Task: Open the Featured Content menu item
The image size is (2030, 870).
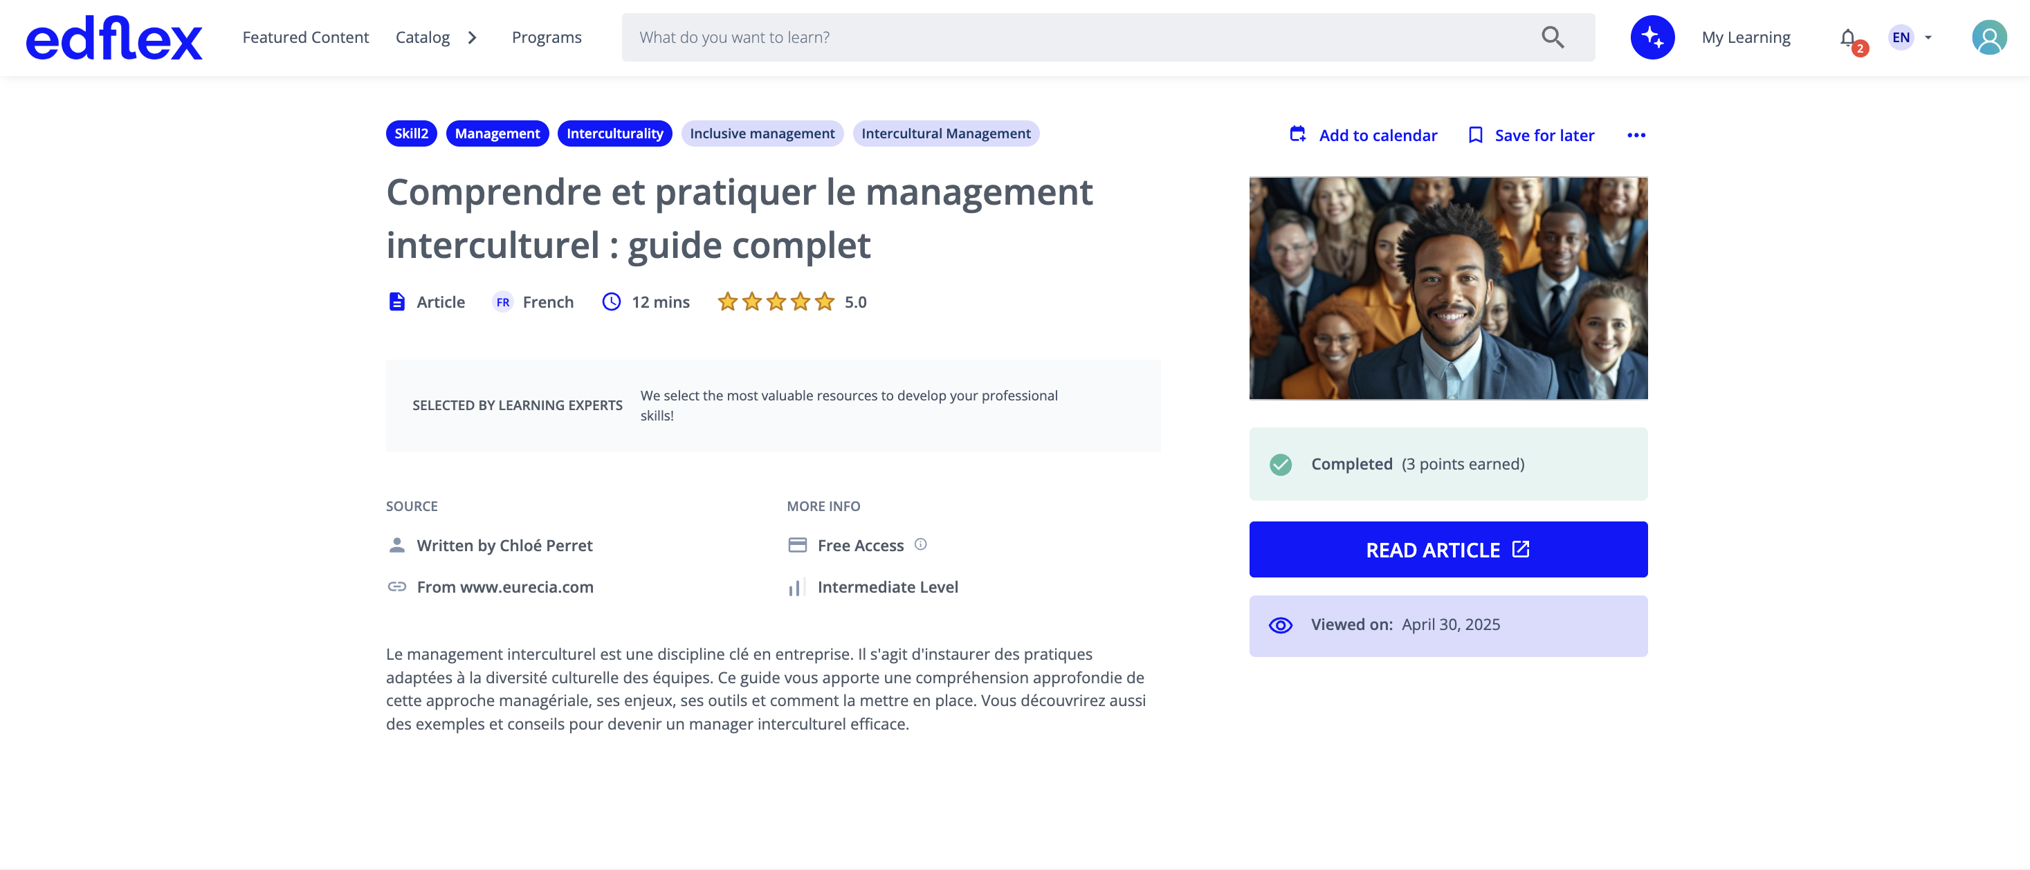Action: click(305, 37)
